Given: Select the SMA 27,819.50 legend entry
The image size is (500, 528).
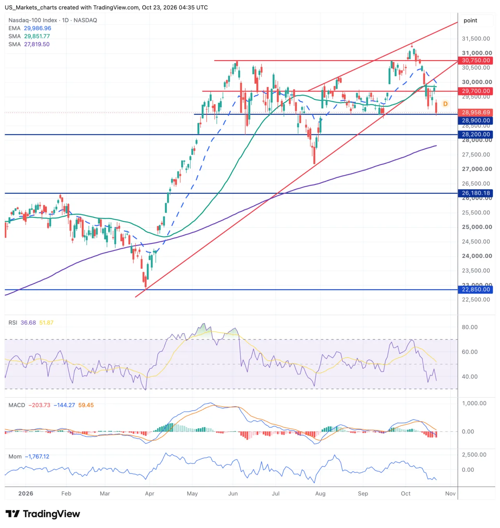Looking at the screenshot, I should tap(29, 44).
